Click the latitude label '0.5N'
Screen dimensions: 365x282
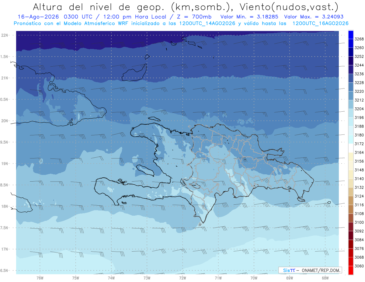(5, 99)
